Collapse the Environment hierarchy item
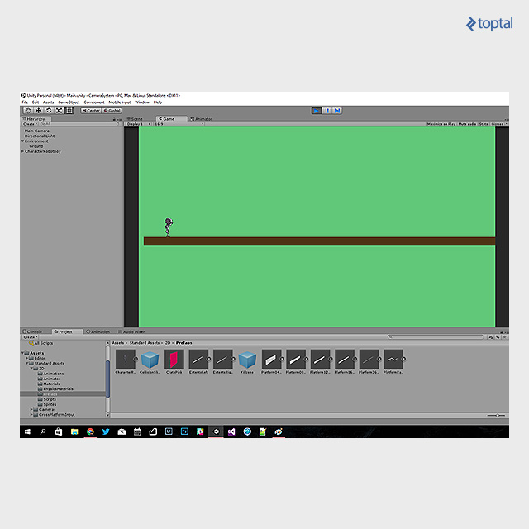Screen dimensions: 529x529 click(x=22, y=141)
